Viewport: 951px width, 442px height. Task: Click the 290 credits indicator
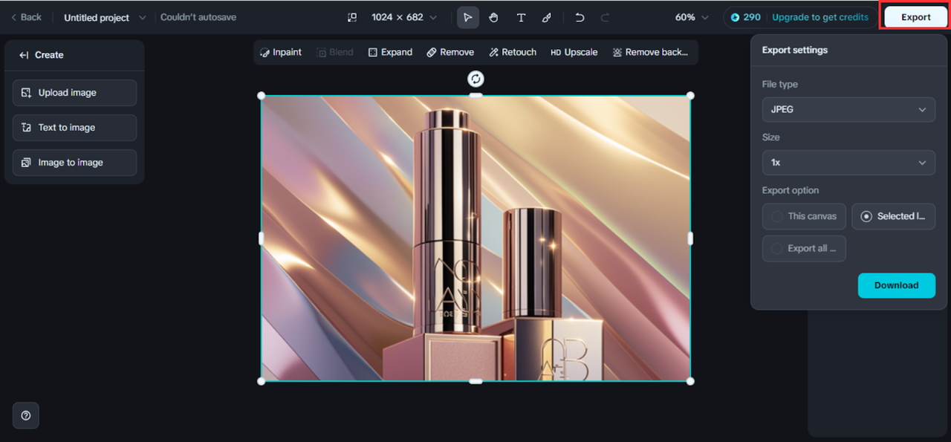(745, 17)
